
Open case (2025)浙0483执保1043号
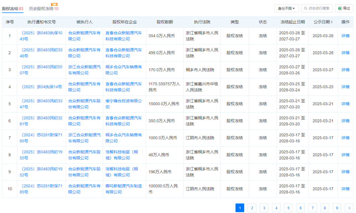41,36
